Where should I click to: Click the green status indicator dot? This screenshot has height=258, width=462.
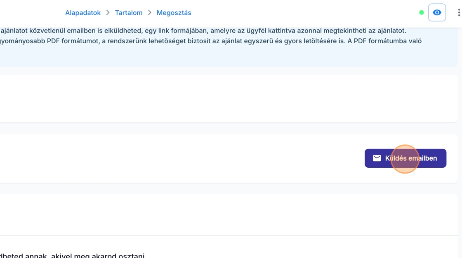click(421, 13)
